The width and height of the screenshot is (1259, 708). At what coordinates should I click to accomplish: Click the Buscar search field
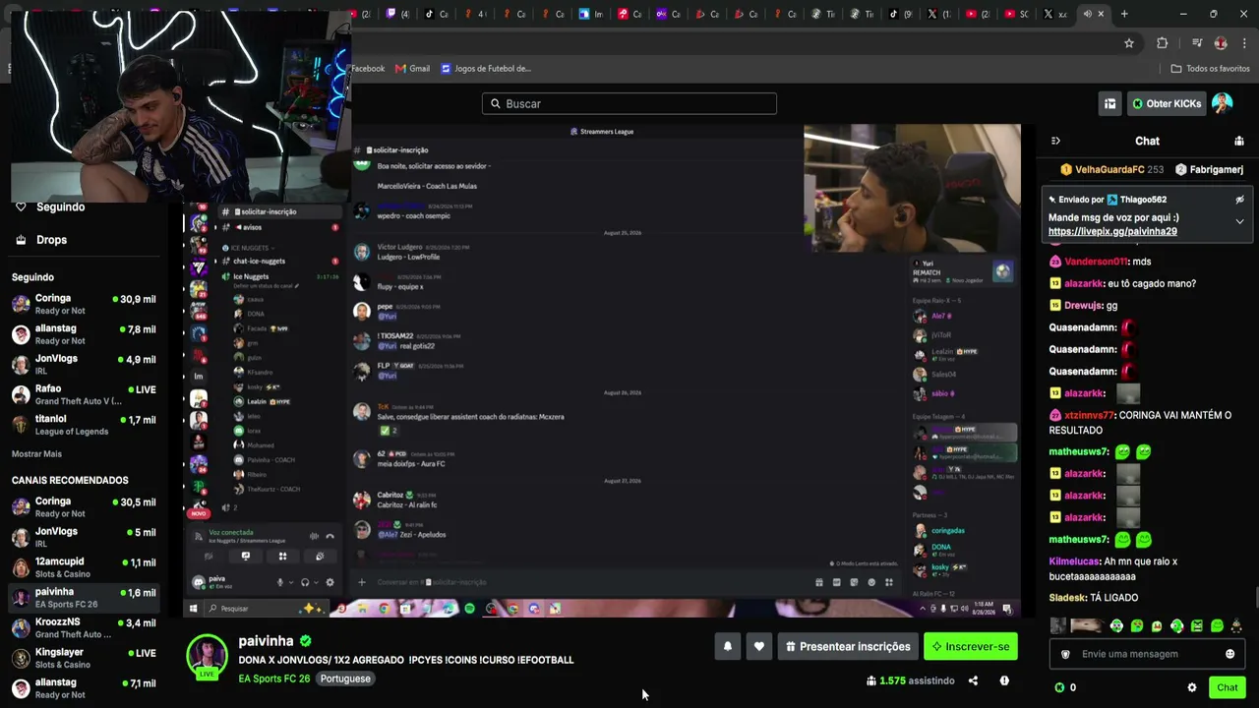(629, 103)
